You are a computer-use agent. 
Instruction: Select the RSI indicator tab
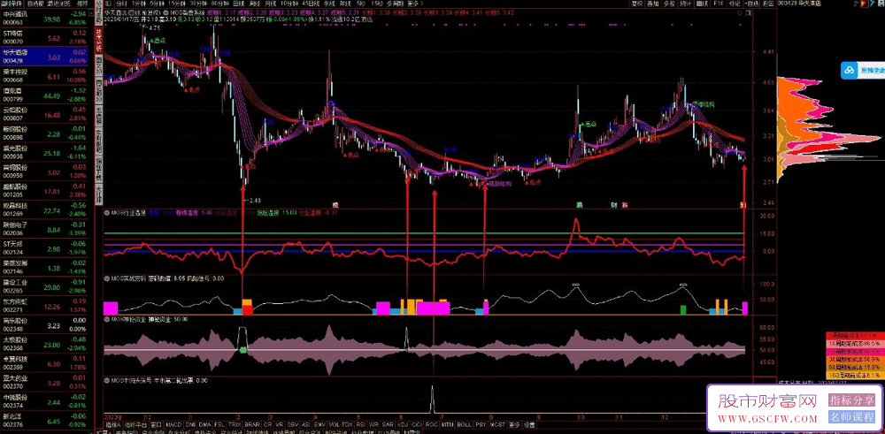tap(361, 424)
